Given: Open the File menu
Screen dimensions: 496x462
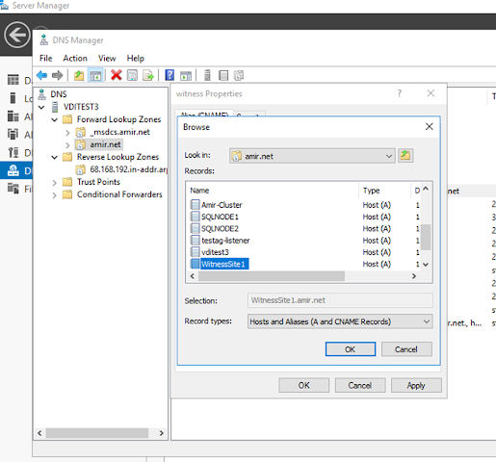Looking at the screenshot, I should pyautogui.click(x=46, y=59).
